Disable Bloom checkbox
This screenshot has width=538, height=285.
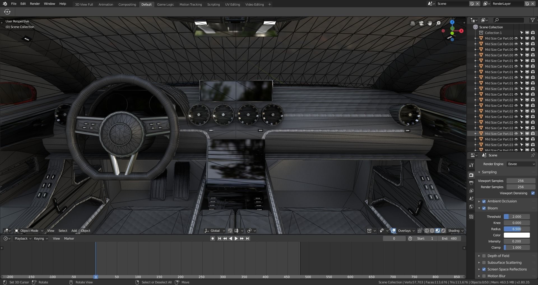pos(484,208)
